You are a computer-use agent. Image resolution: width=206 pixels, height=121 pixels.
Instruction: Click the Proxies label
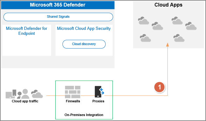click(98, 101)
